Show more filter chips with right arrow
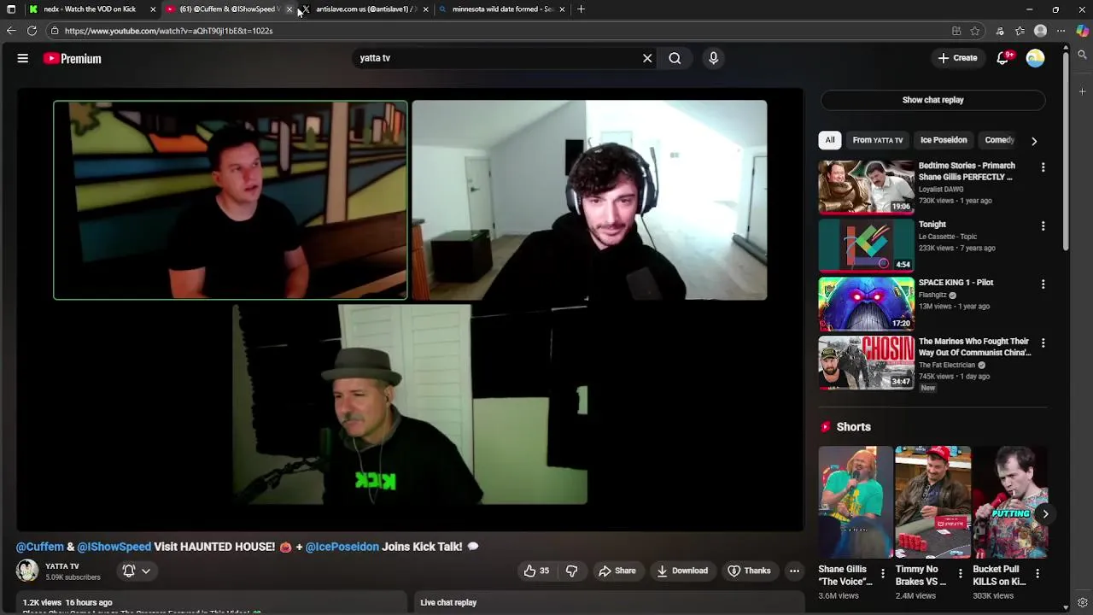1093x615 pixels. (1034, 140)
